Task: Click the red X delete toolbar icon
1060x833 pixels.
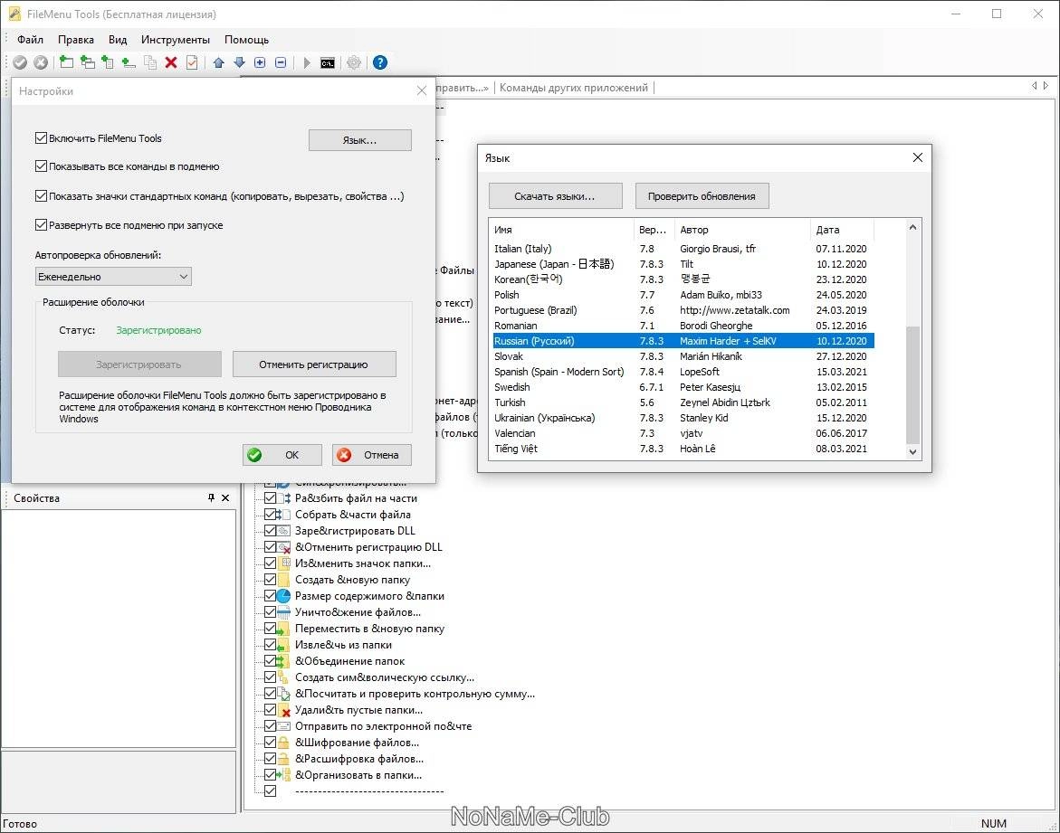Action: point(171,62)
